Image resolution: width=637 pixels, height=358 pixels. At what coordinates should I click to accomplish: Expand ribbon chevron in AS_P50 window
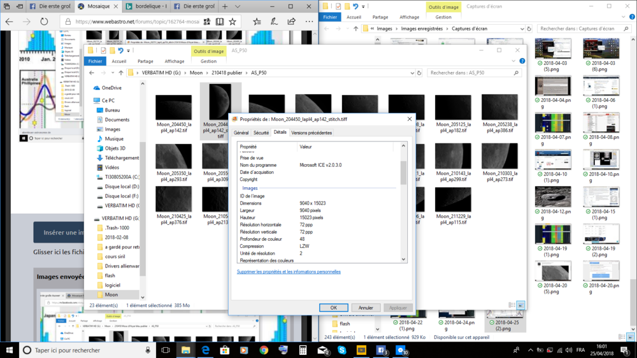point(513,61)
